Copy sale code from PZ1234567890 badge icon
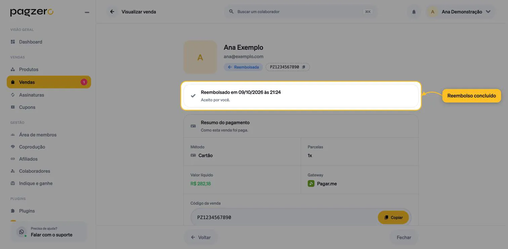 (304, 67)
